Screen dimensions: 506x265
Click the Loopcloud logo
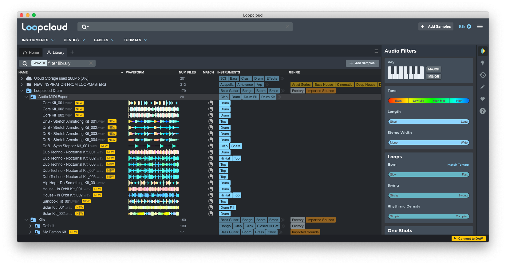point(45,27)
